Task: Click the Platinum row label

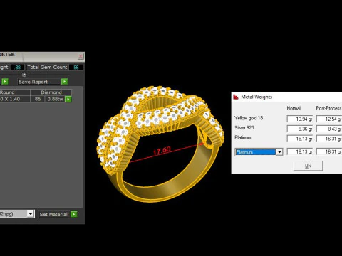Action: tap(243, 137)
